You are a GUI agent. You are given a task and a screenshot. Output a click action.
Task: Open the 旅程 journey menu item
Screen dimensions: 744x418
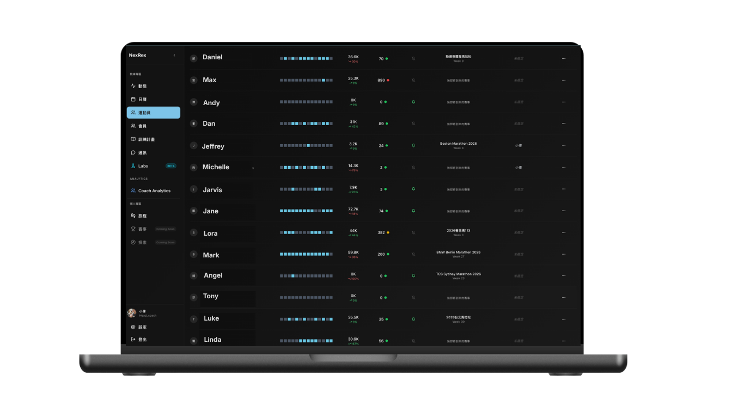[154, 216]
